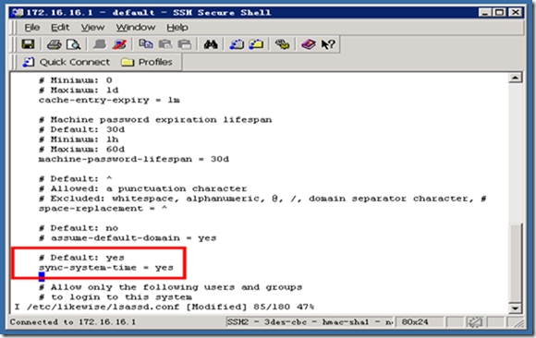Click the '# Minimum: 0' line
Image resolution: width=536 pixels, height=338 pixels.
pos(75,80)
